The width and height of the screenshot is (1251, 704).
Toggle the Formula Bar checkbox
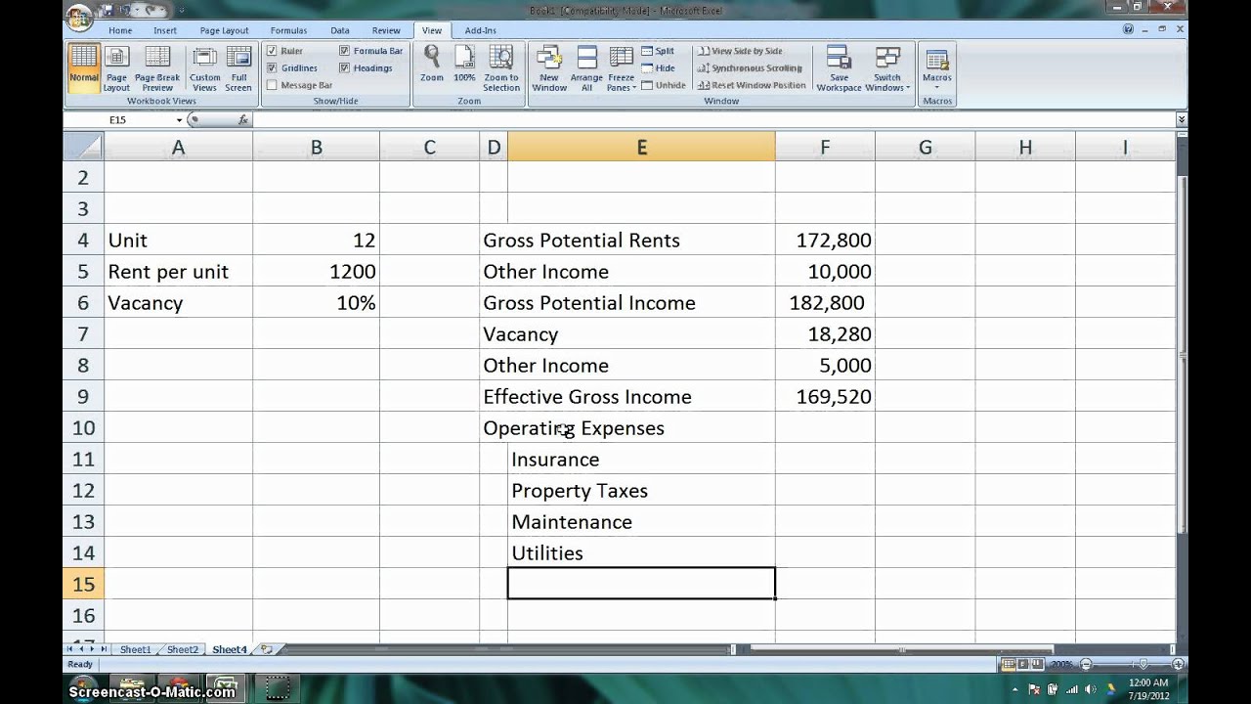tap(345, 51)
